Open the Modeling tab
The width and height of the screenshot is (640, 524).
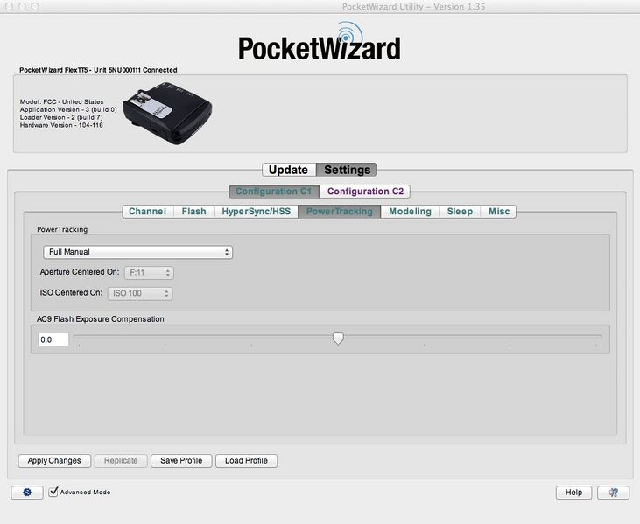point(411,211)
